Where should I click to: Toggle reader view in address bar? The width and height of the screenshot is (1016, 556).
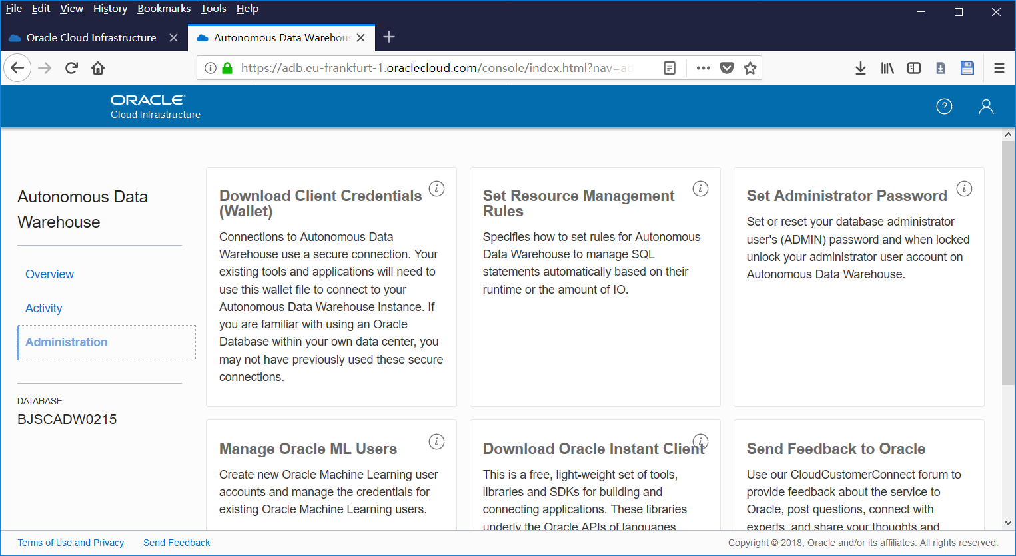[670, 68]
